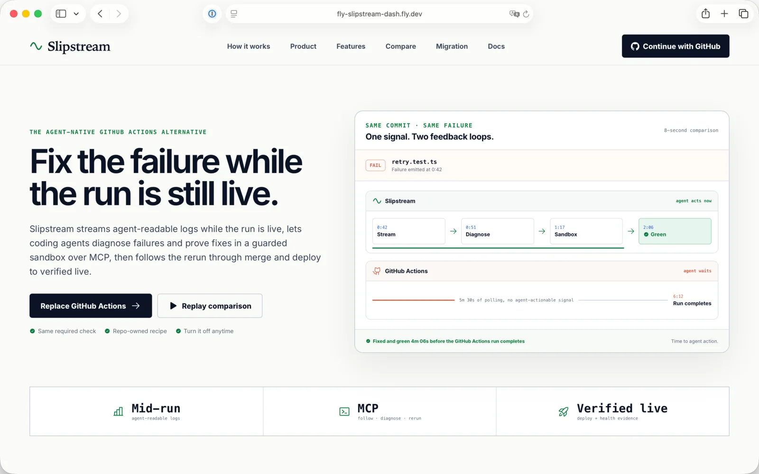Image resolution: width=759 pixels, height=474 pixels.
Task: Open the Product nav item
Action: 303,46
